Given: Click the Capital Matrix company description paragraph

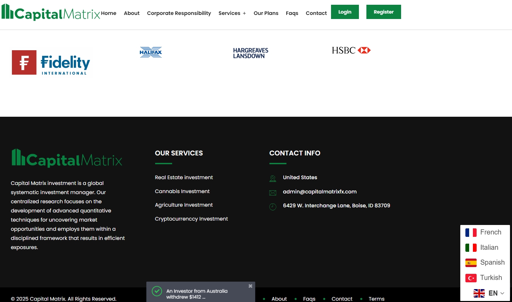Looking at the screenshot, I should click(68, 215).
